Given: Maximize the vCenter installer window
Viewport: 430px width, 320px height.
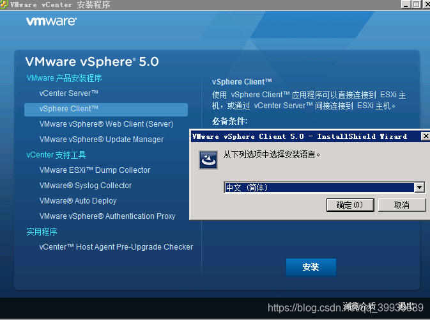Looking at the screenshot, I should [x=416, y=4].
